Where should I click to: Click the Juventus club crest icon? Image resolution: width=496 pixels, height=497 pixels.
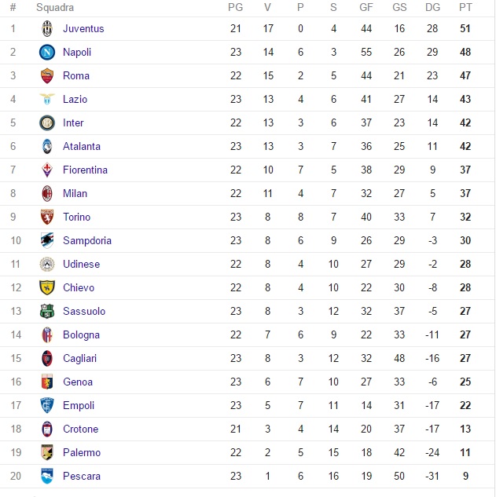pos(47,29)
